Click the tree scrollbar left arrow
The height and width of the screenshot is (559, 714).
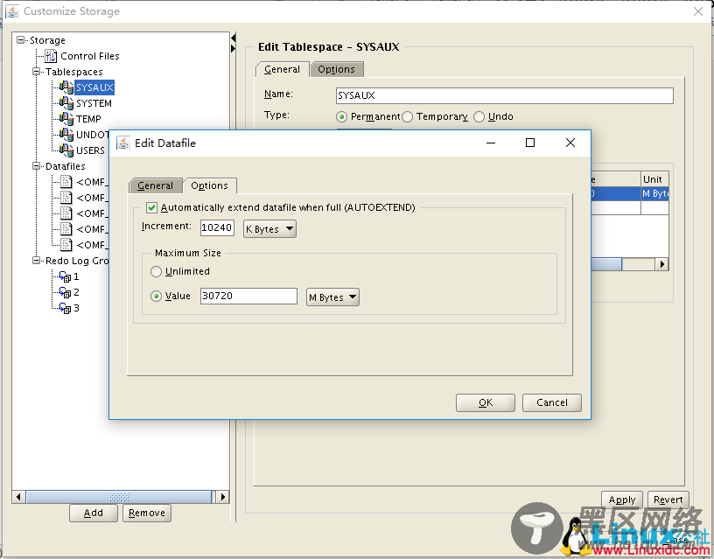click(x=18, y=497)
